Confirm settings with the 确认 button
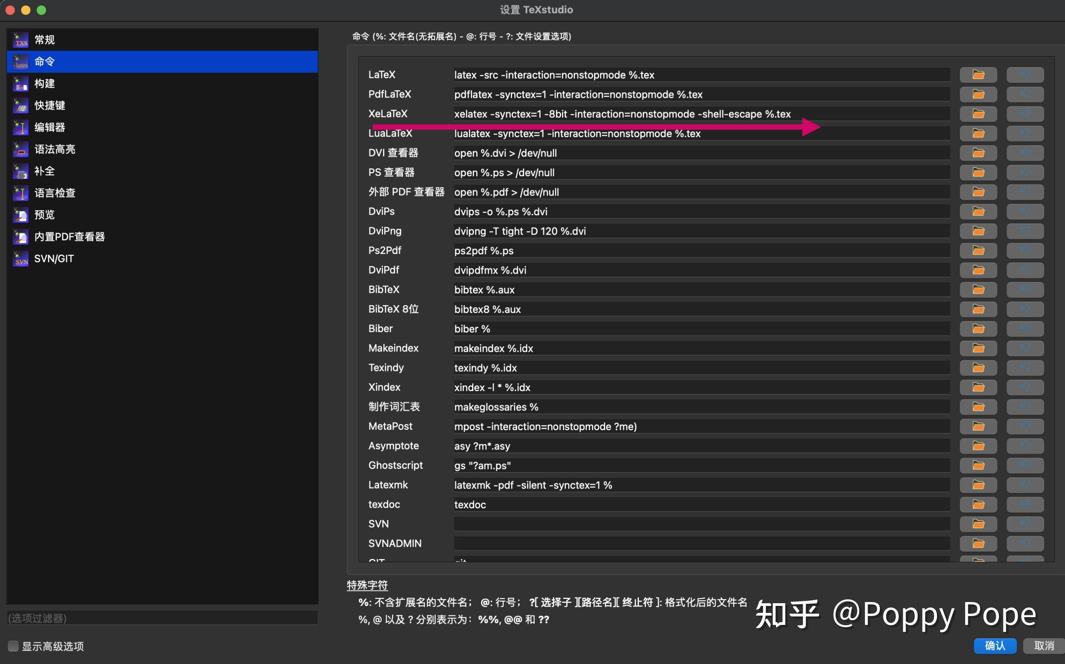This screenshot has height=664, width=1065. pyautogui.click(x=995, y=645)
